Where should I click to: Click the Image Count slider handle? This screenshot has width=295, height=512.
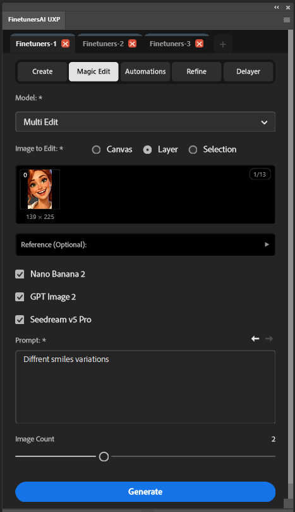[104, 456]
